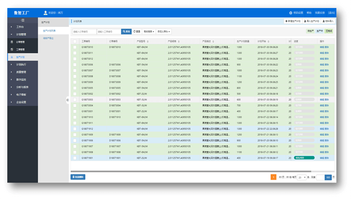Click the order number search input field
This screenshot has width=351, height=199.
click(x=84, y=31)
